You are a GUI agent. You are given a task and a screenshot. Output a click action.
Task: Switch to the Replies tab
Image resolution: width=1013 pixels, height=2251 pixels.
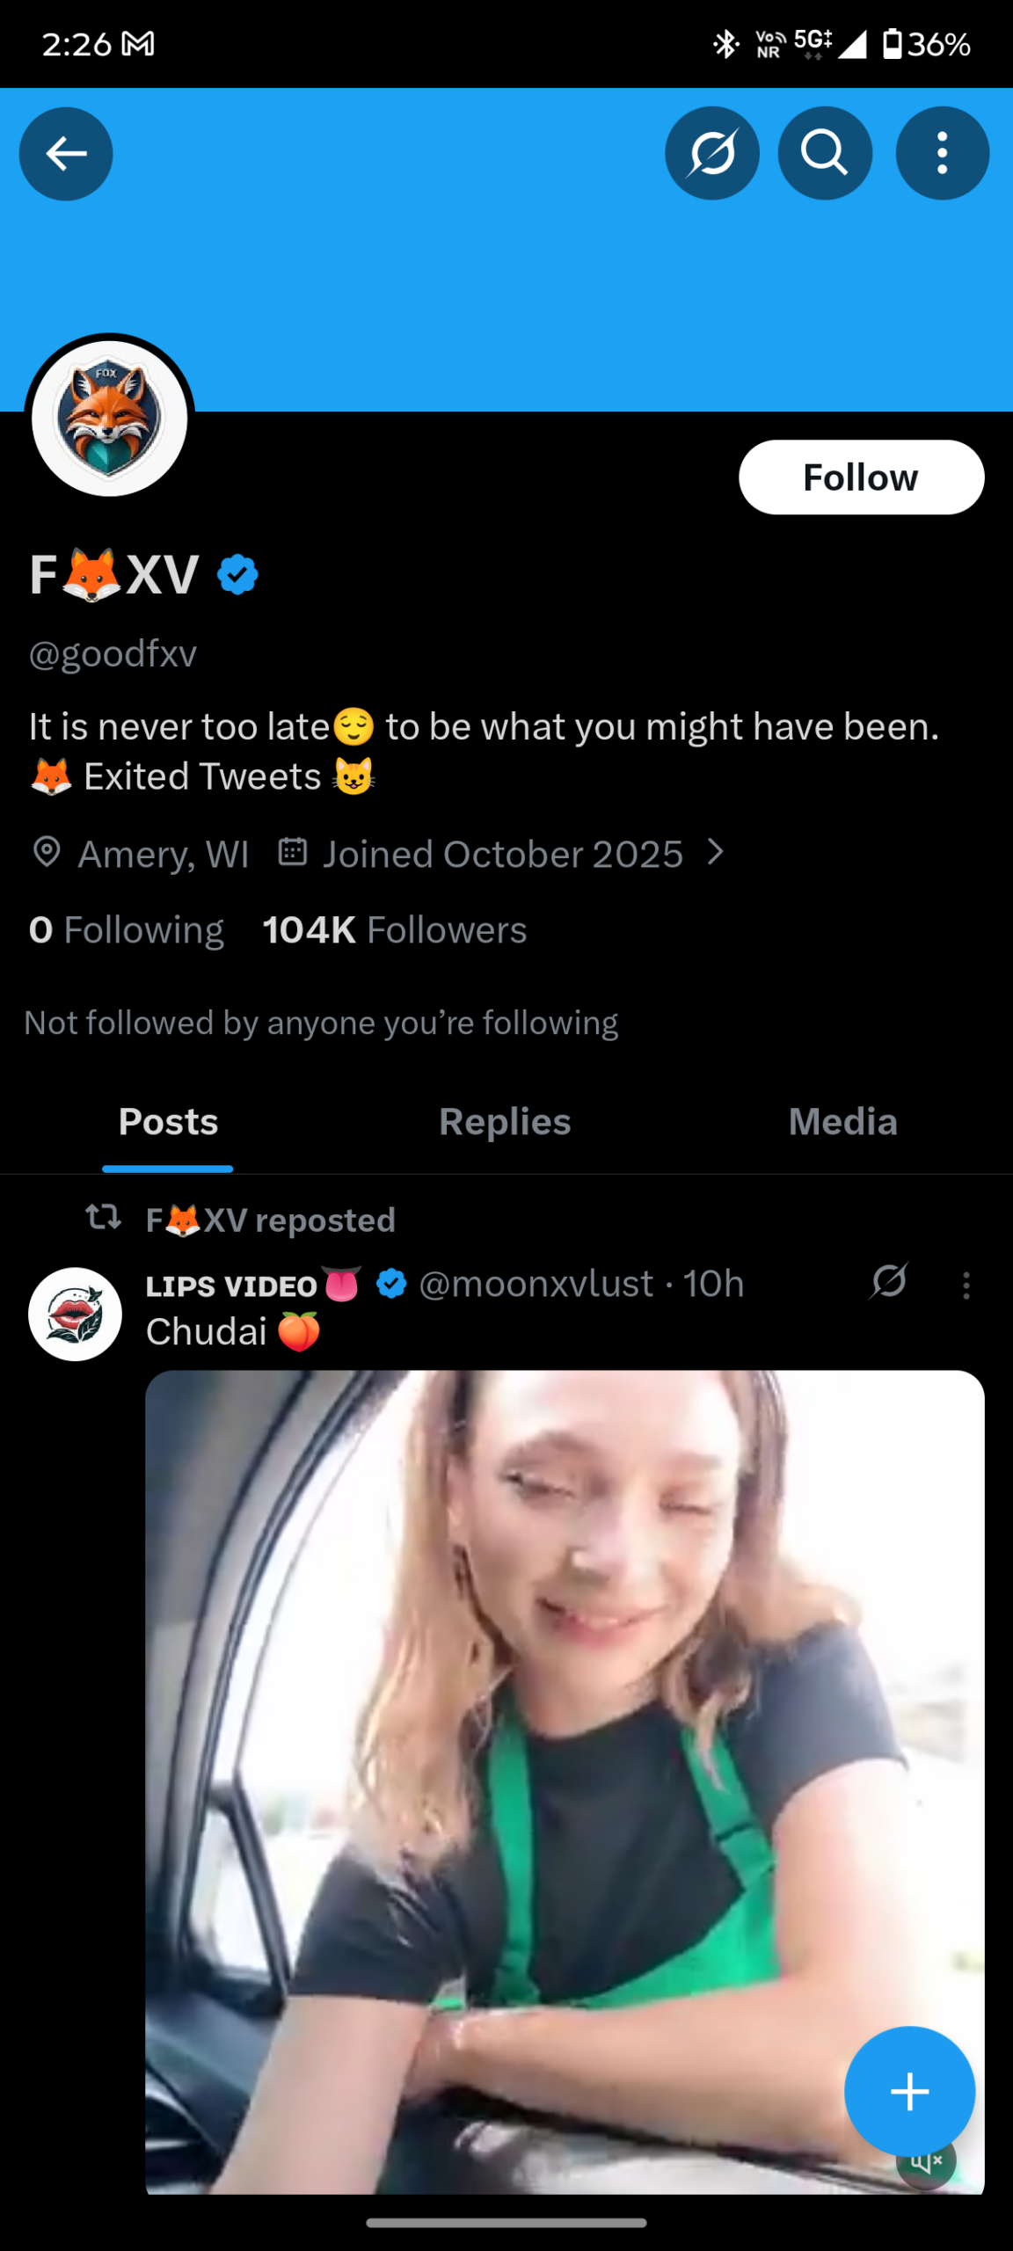[x=505, y=1122]
